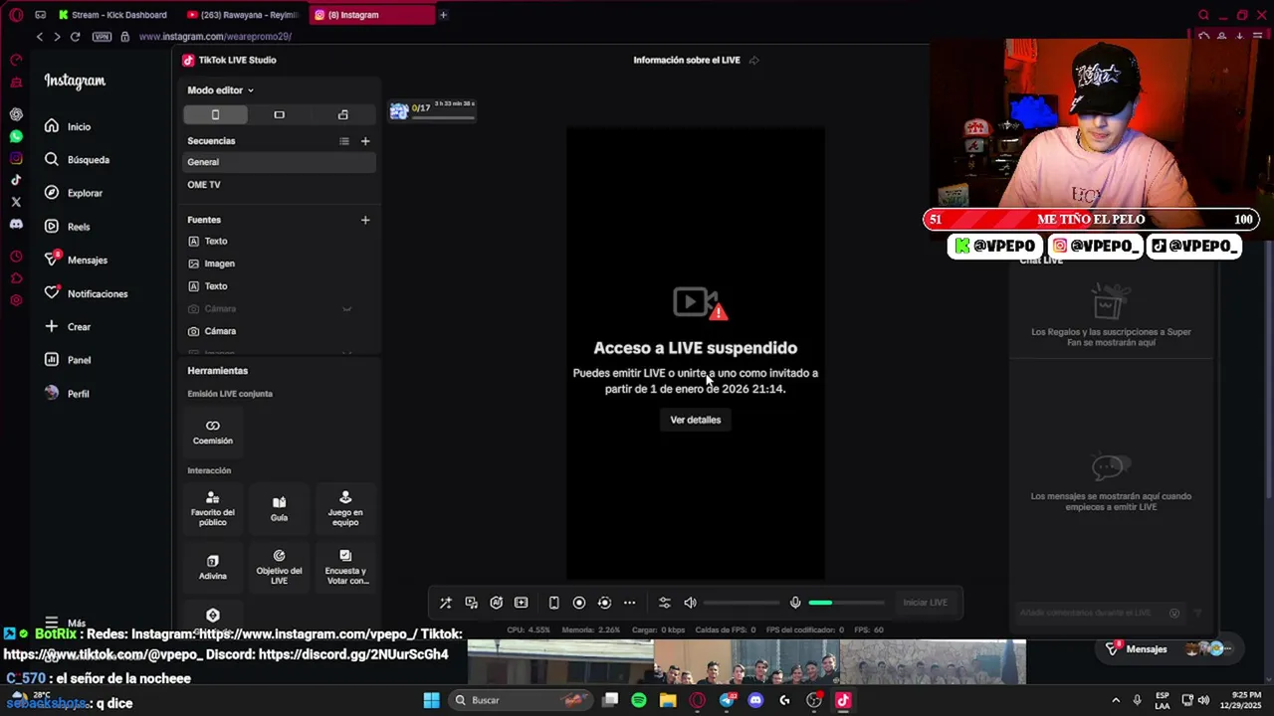
Task: Open a new browser tab
Action: (x=443, y=15)
